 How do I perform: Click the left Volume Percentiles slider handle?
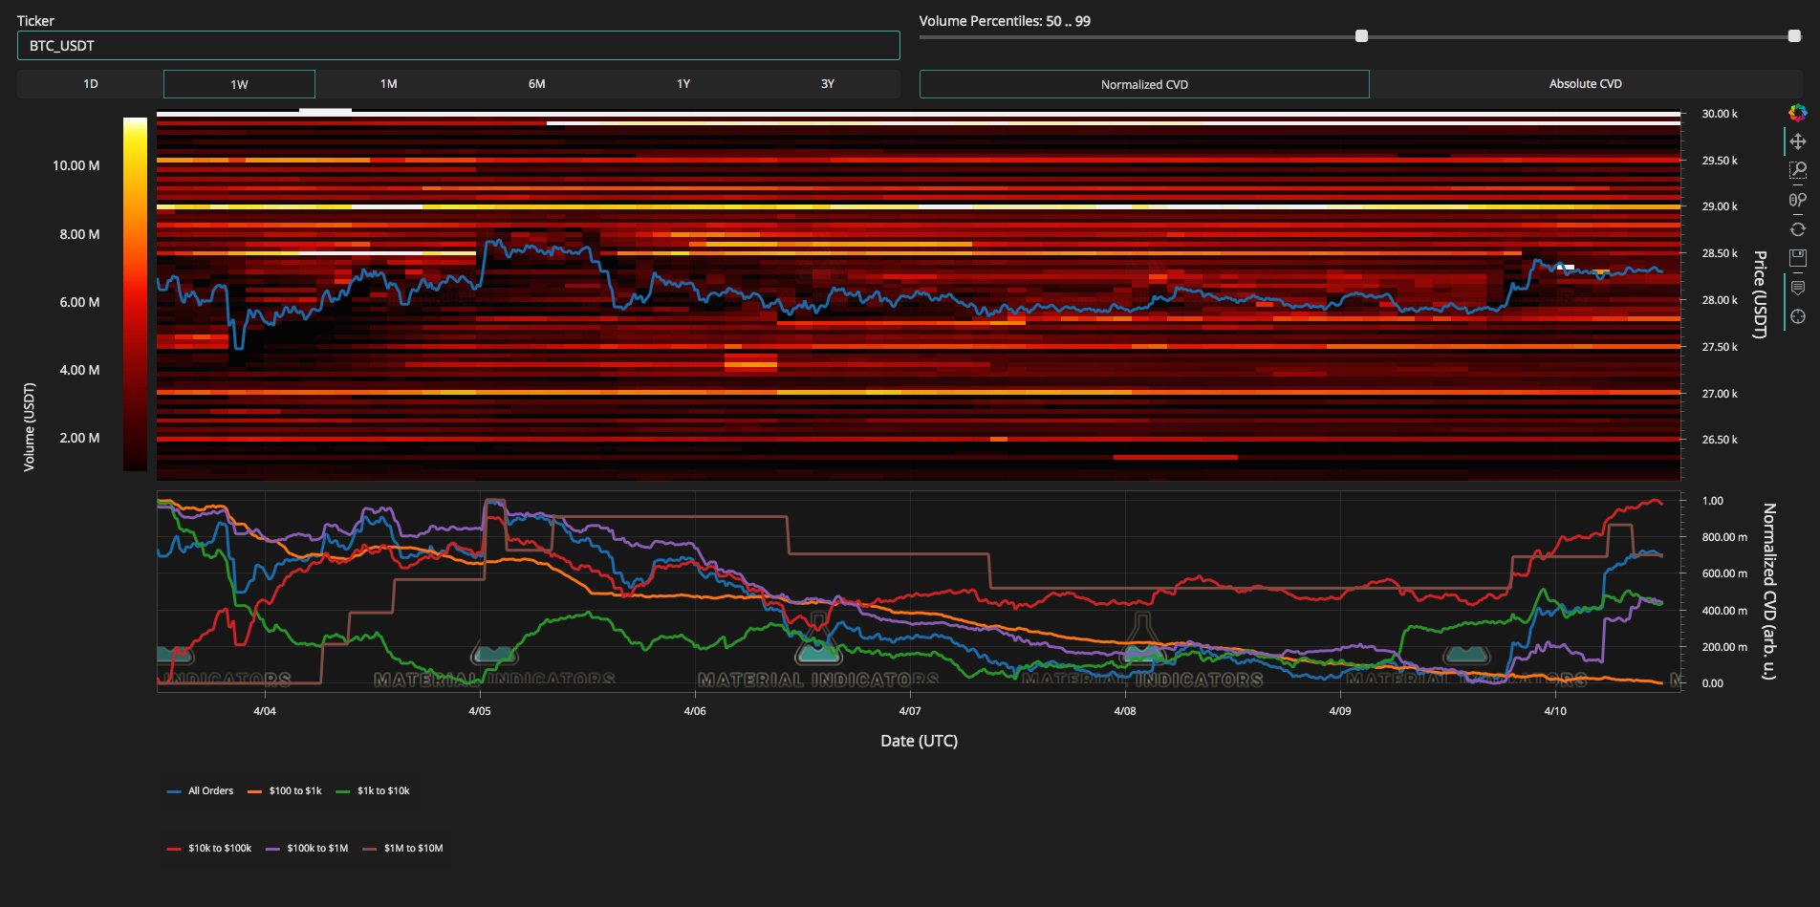pyautogui.click(x=1361, y=37)
